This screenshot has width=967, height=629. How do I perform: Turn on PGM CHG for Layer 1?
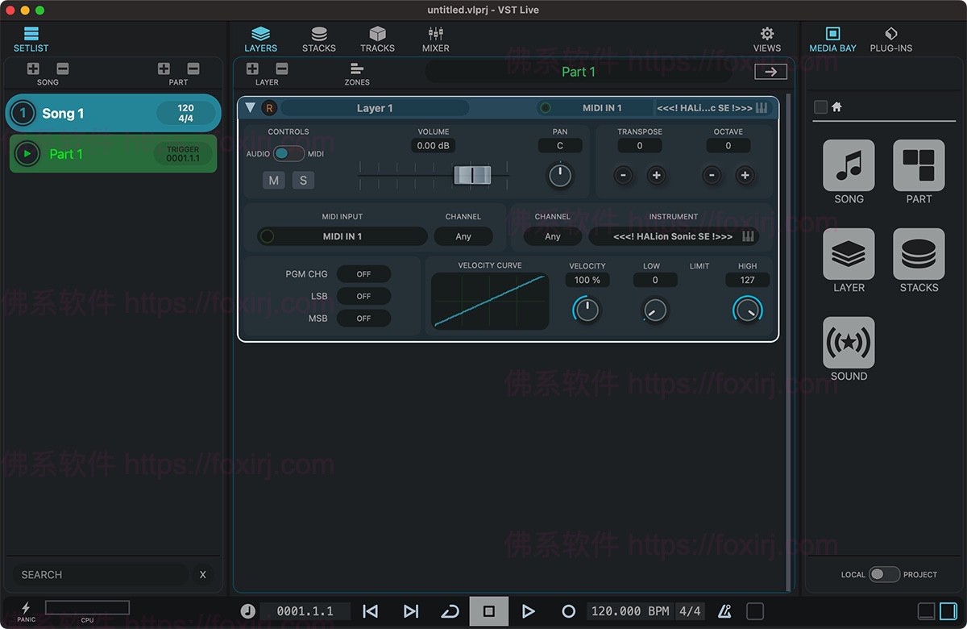(x=363, y=273)
